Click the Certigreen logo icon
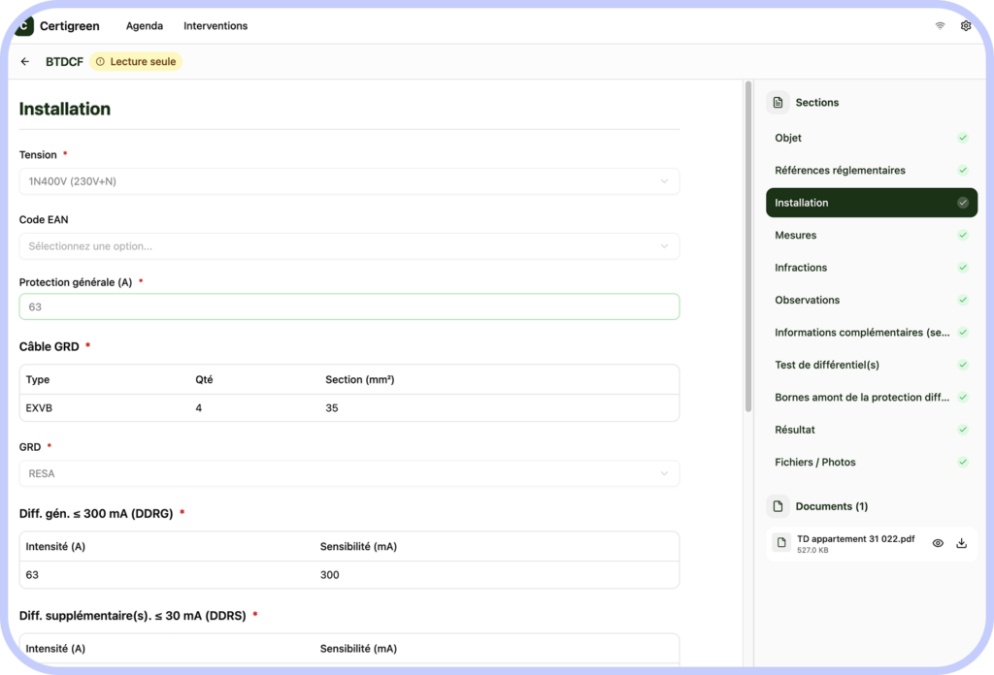This screenshot has width=994, height=675. [x=24, y=26]
